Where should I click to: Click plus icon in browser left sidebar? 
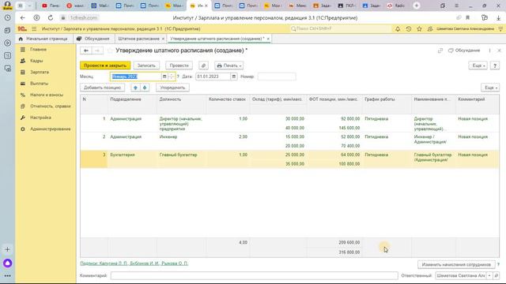pos(7,249)
